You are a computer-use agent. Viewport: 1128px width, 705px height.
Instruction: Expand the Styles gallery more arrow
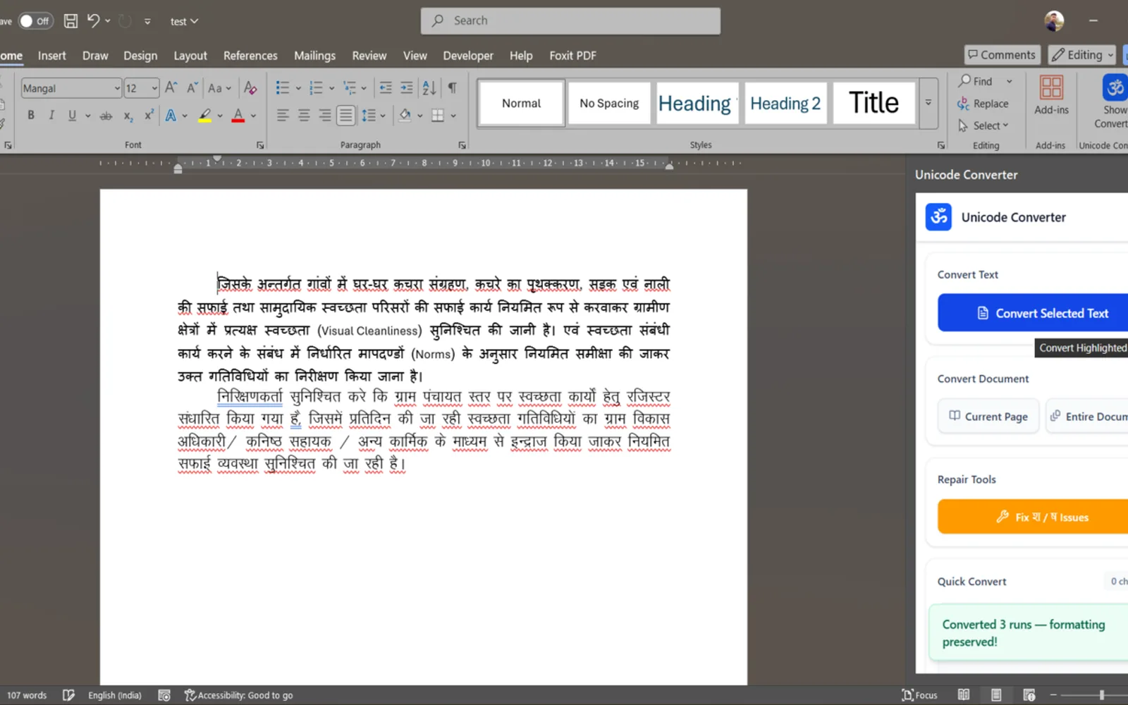(x=928, y=103)
